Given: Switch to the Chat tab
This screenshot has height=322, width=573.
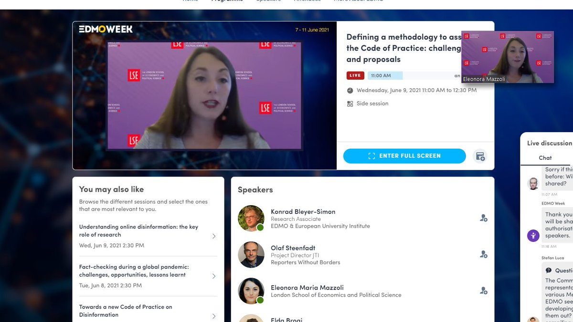Looking at the screenshot, I should pyautogui.click(x=545, y=157).
